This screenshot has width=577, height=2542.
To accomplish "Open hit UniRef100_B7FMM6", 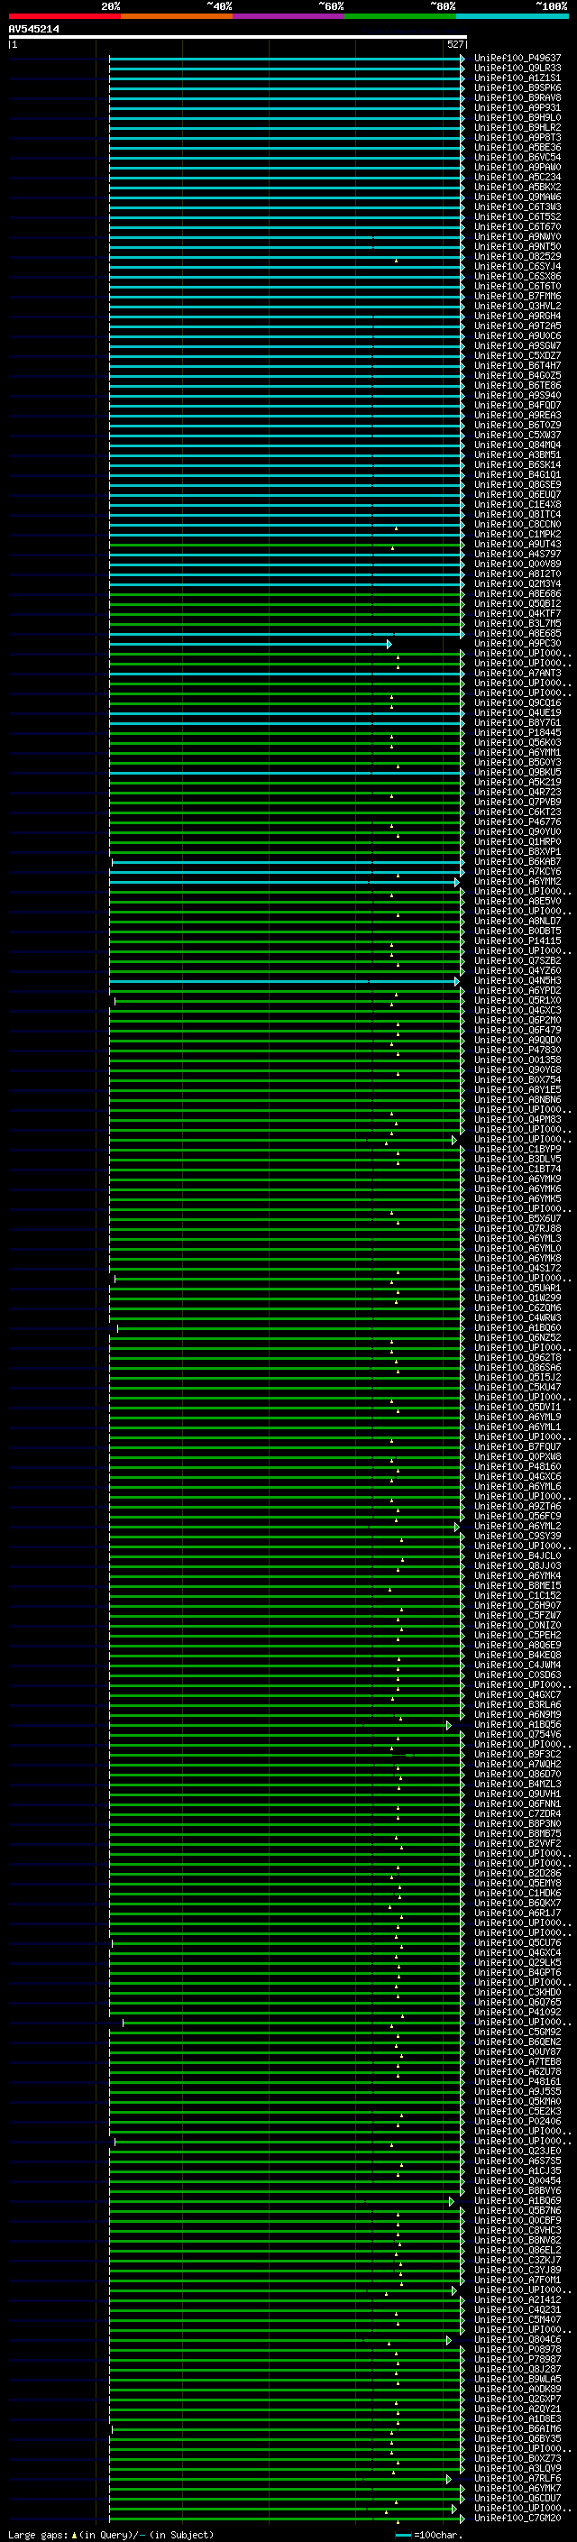I will [517, 296].
